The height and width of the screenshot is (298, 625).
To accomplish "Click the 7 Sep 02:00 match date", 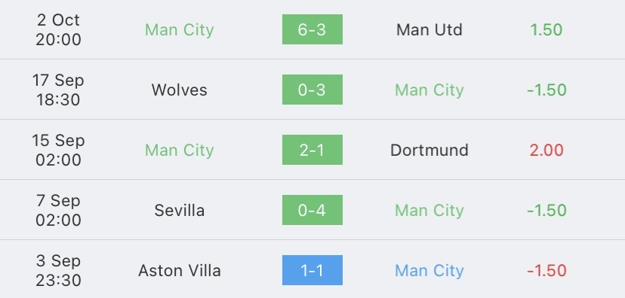I will tap(58, 210).
